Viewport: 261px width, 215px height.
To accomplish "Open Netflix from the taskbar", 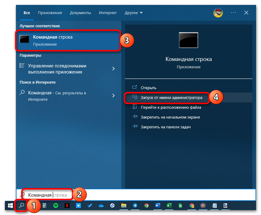I will click(x=67, y=206).
